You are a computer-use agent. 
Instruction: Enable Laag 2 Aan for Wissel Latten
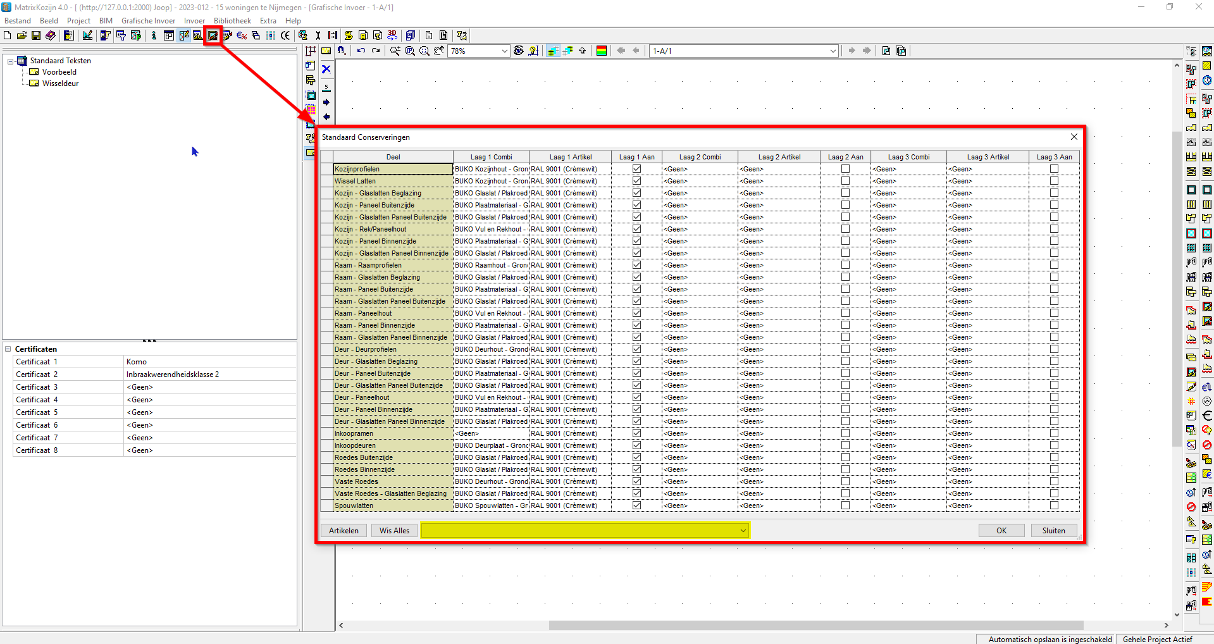(845, 181)
